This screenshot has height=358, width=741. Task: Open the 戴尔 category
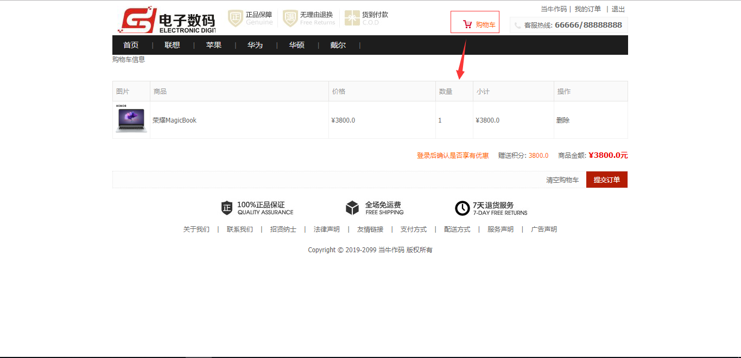[338, 45]
